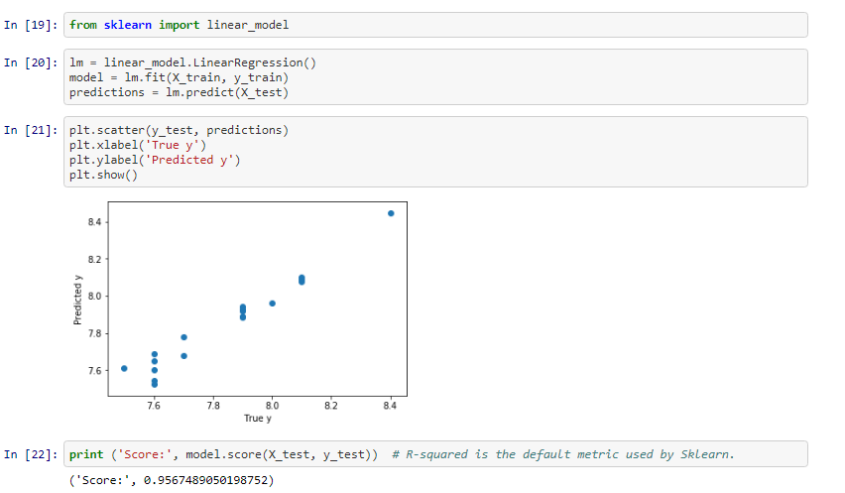Click the line plt.xlabel('True y')

coord(138,146)
